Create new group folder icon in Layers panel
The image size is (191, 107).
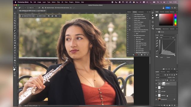coord(170,105)
